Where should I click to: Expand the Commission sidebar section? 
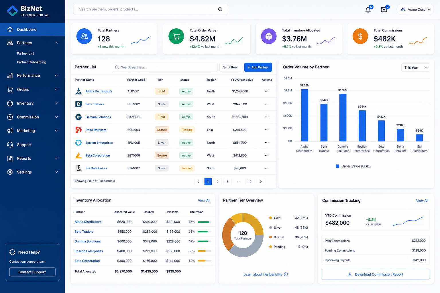tap(56, 117)
